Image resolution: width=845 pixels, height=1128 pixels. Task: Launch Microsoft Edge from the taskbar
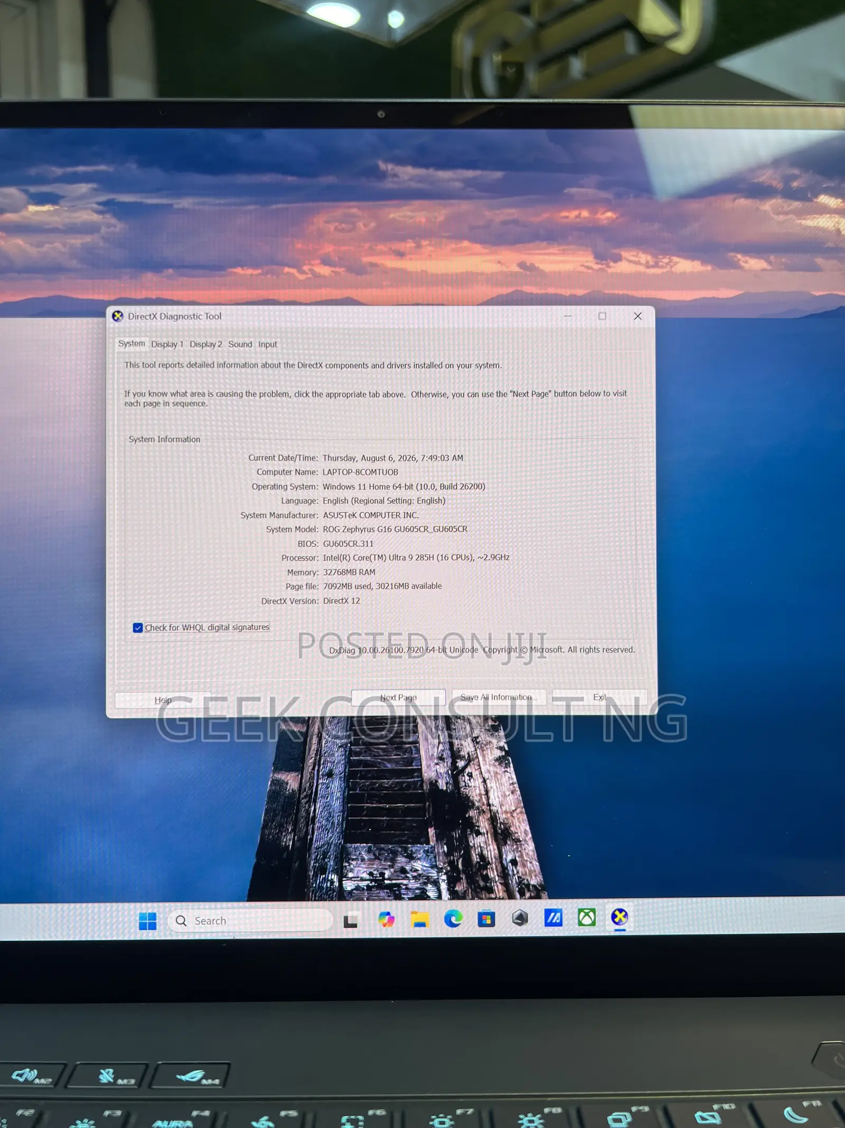coord(453,919)
